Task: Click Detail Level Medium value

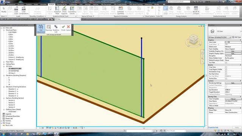Action: point(233,47)
